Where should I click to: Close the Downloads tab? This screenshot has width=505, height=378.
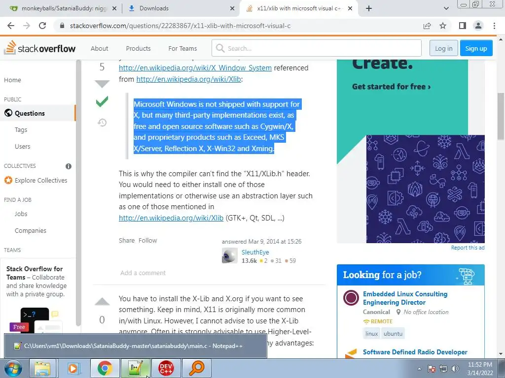[x=232, y=9]
